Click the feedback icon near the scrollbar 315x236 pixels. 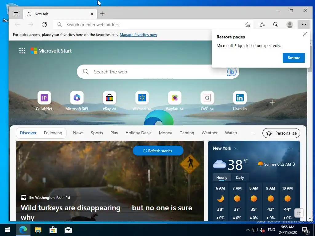click(299, 213)
